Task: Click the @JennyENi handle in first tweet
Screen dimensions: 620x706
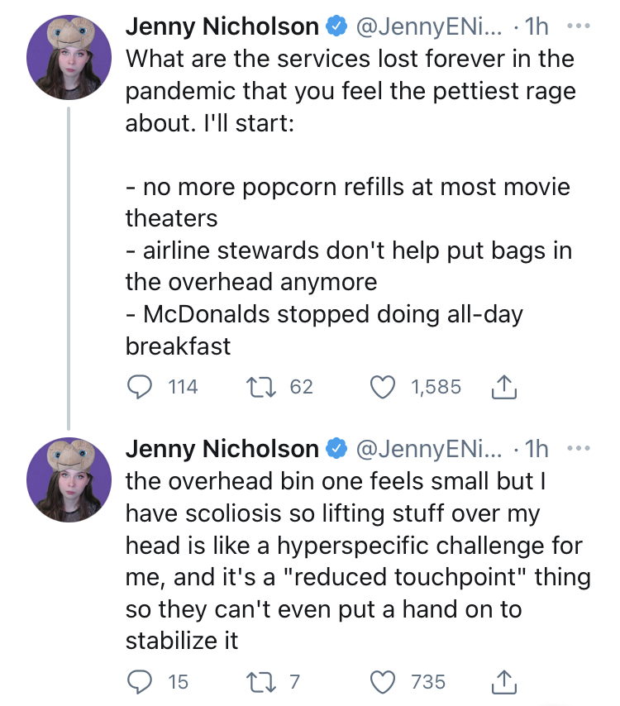Action: (429, 26)
